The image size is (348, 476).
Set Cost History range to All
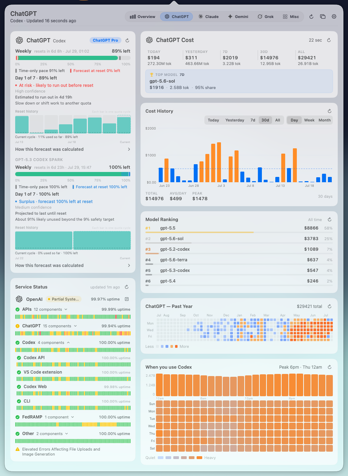pos(278,120)
